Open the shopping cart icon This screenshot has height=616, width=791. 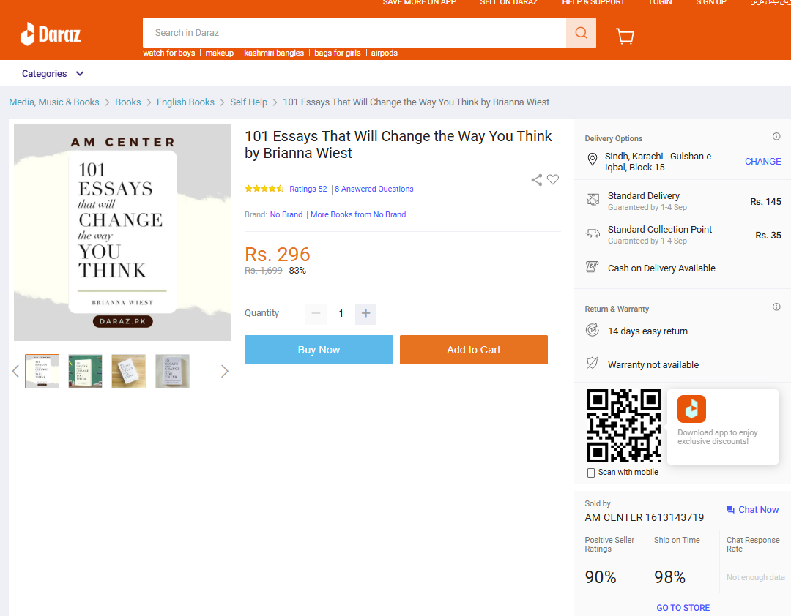tap(625, 36)
